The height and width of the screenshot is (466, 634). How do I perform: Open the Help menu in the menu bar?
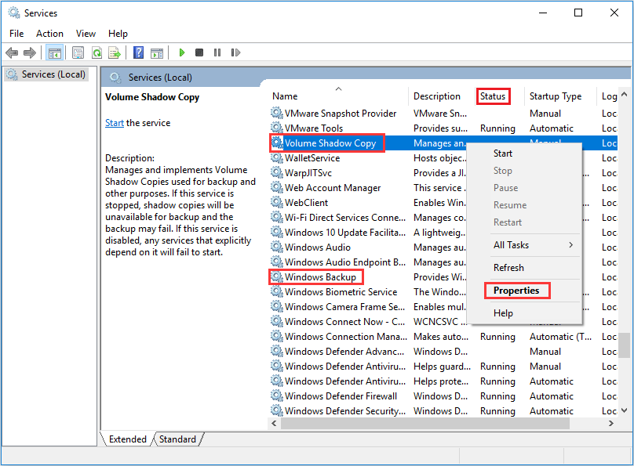click(118, 34)
